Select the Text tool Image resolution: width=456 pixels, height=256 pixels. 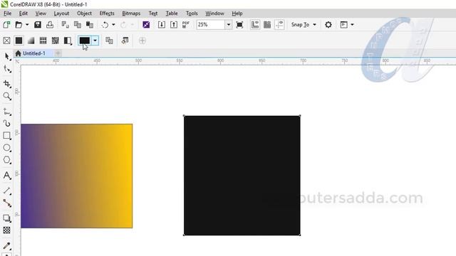tap(7, 176)
